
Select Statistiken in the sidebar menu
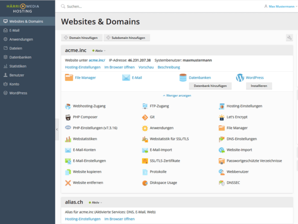[x=18, y=66]
